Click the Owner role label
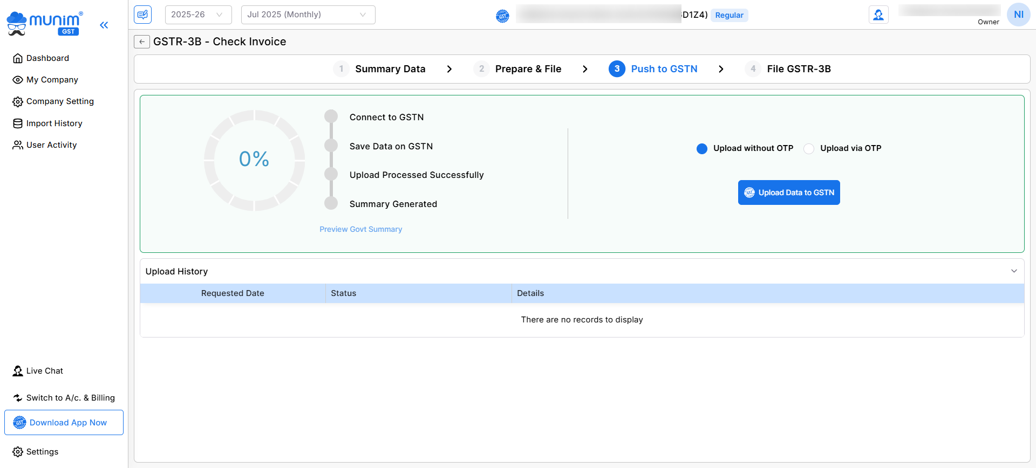1036x468 pixels. click(988, 22)
